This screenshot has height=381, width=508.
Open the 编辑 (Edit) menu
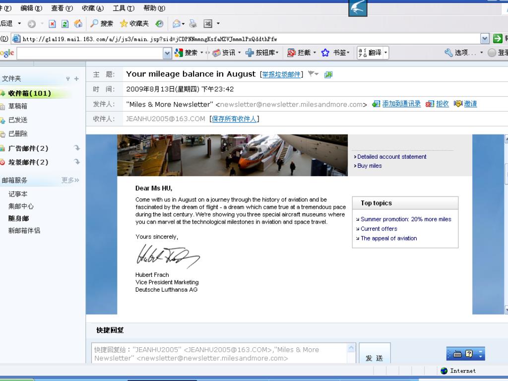[x=31, y=8]
